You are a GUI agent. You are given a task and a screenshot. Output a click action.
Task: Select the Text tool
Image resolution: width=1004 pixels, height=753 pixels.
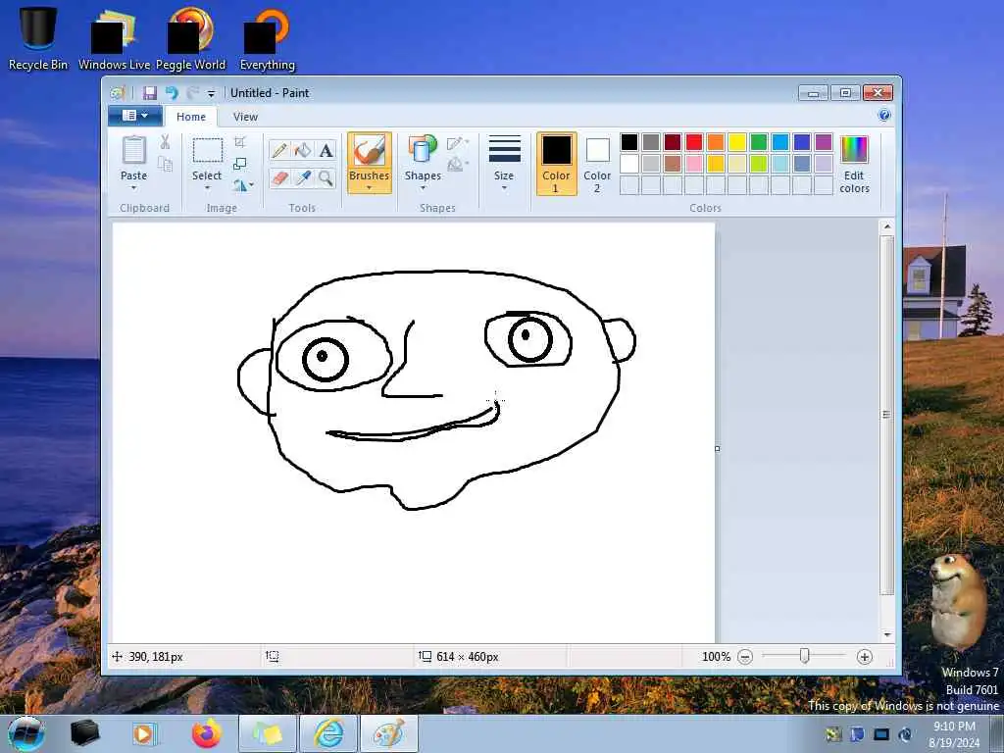coord(326,150)
